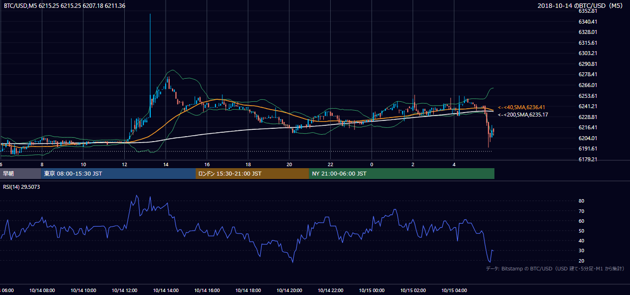
Task: Click bottom time label 10/14 10:00
Action: [83, 291]
